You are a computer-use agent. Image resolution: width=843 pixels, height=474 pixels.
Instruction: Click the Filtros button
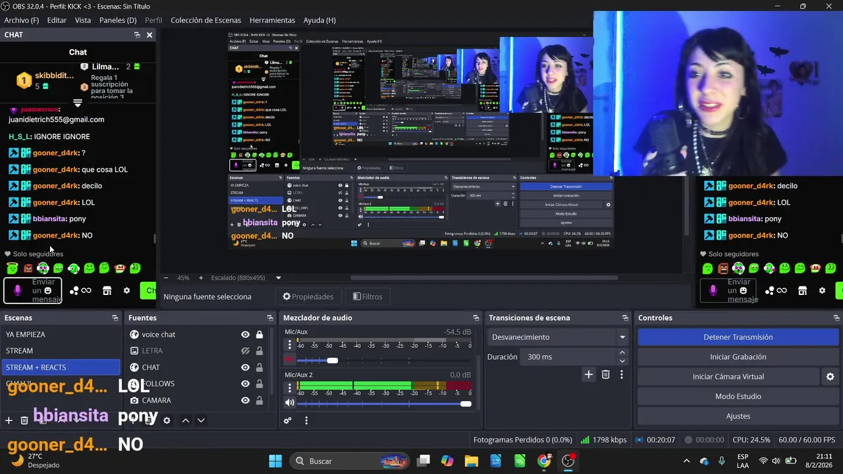[367, 296]
